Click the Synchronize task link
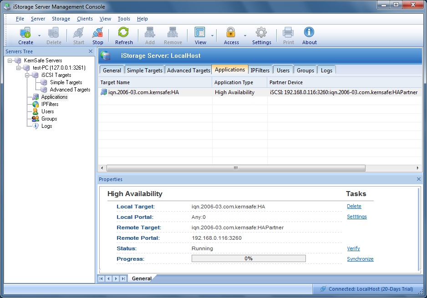This screenshot has height=298, width=427. click(360, 259)
